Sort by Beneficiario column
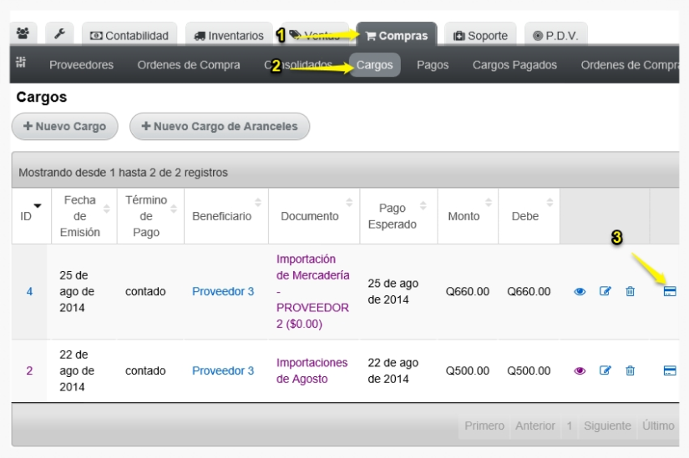Screen dimensions: 689x458 (x=258, y=202)
